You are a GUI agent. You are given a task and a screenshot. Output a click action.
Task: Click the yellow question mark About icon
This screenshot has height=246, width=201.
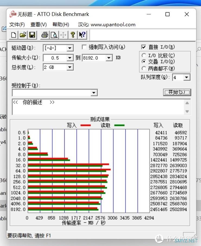[x=73, y=35]
